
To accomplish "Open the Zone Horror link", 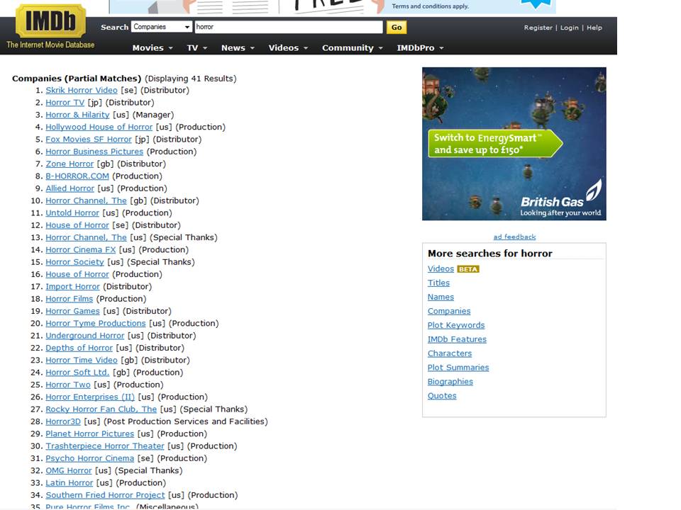I will click(70, 164).
